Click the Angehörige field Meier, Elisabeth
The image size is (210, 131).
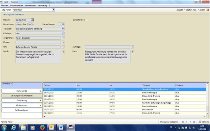click(38, 38)
